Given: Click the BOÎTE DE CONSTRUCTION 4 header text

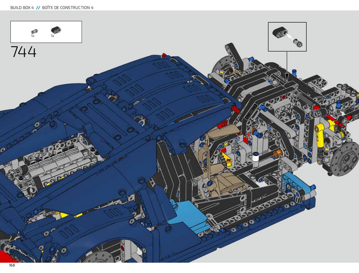Looking at the screenshot, I should (x=68, y=8).
